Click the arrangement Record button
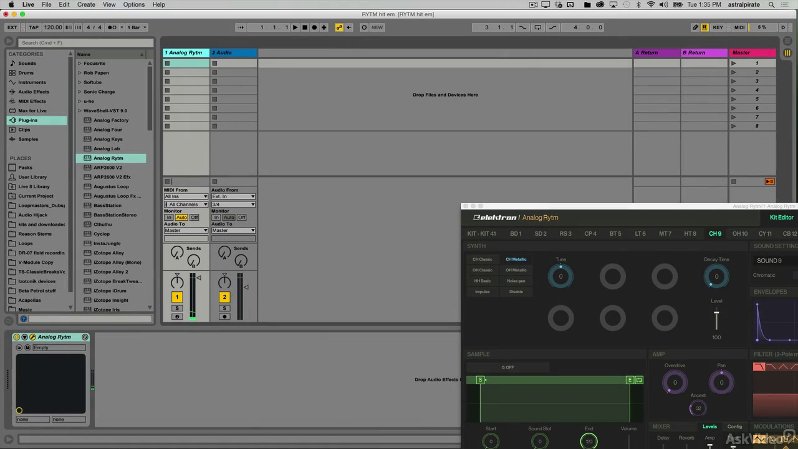798x449 pixels. [x=314, y=27]
